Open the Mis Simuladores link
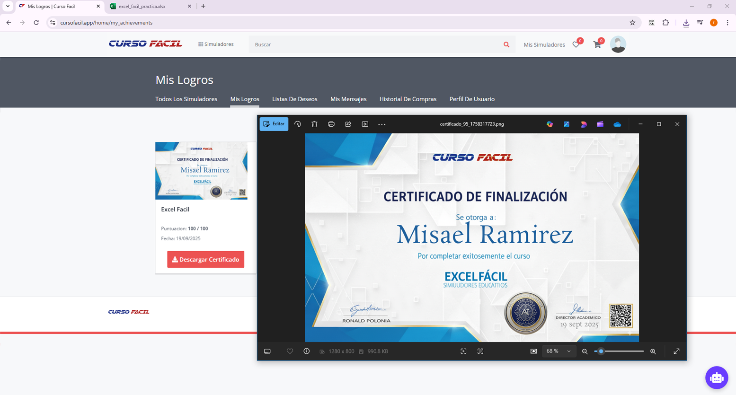The width and height of the screenshot is (736, 395). click(x=544, y=44)
